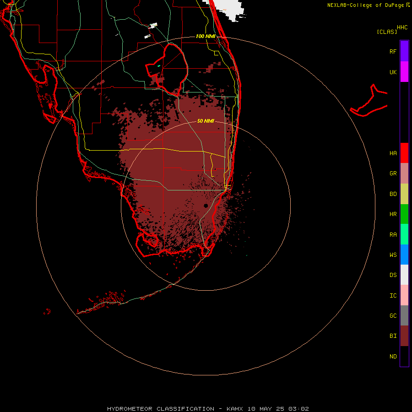Click the "BD" legend label
The height and width of the screenshot is (412, 412).
click(393, 194)
